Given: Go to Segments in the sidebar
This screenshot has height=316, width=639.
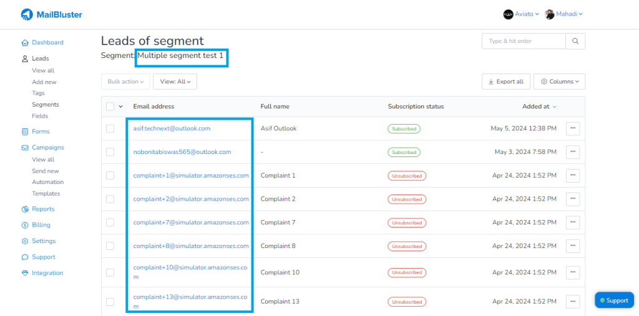Looking at the screenshot, I should tap(46, 105).
